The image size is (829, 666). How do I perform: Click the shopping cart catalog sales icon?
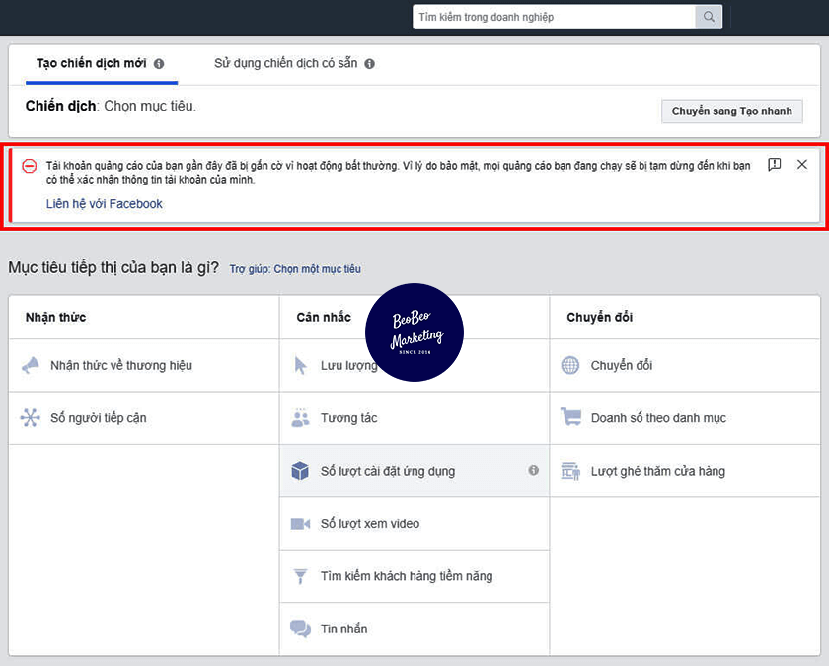570,418
